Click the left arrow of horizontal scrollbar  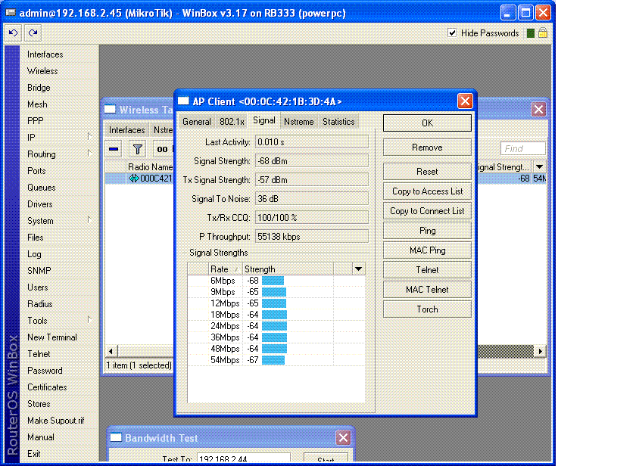point(111,351)
